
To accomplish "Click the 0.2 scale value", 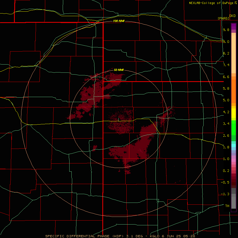I will (226, 171).
